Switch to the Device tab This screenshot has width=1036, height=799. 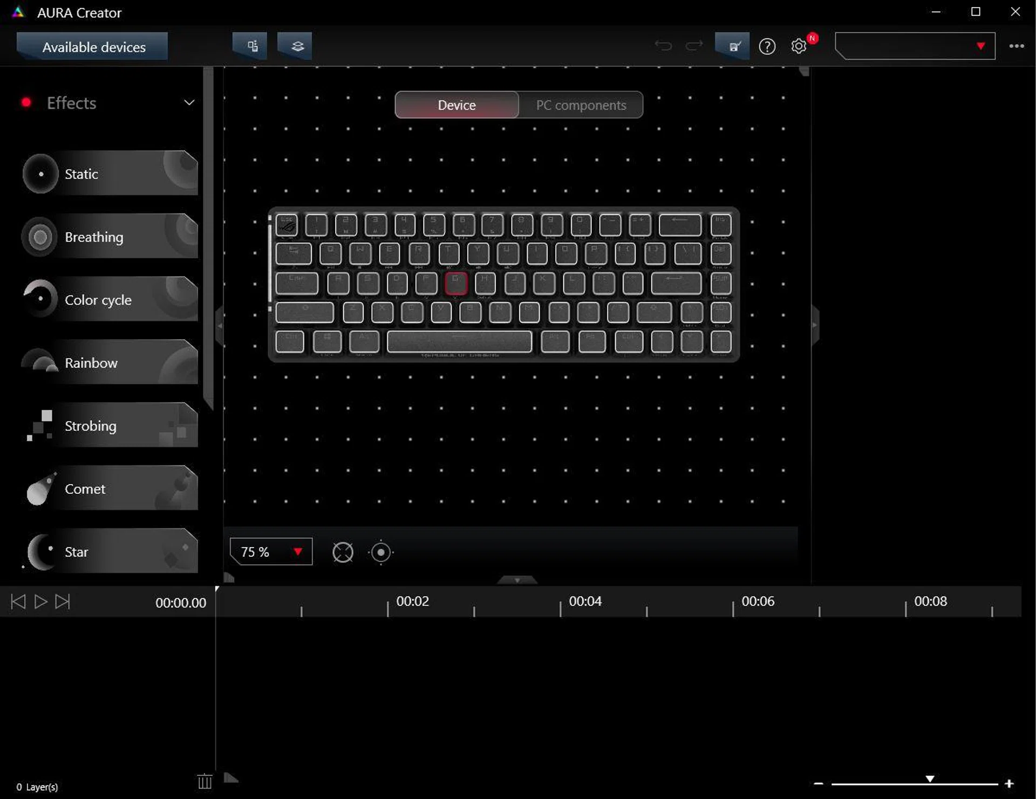(x=456, y=105)
